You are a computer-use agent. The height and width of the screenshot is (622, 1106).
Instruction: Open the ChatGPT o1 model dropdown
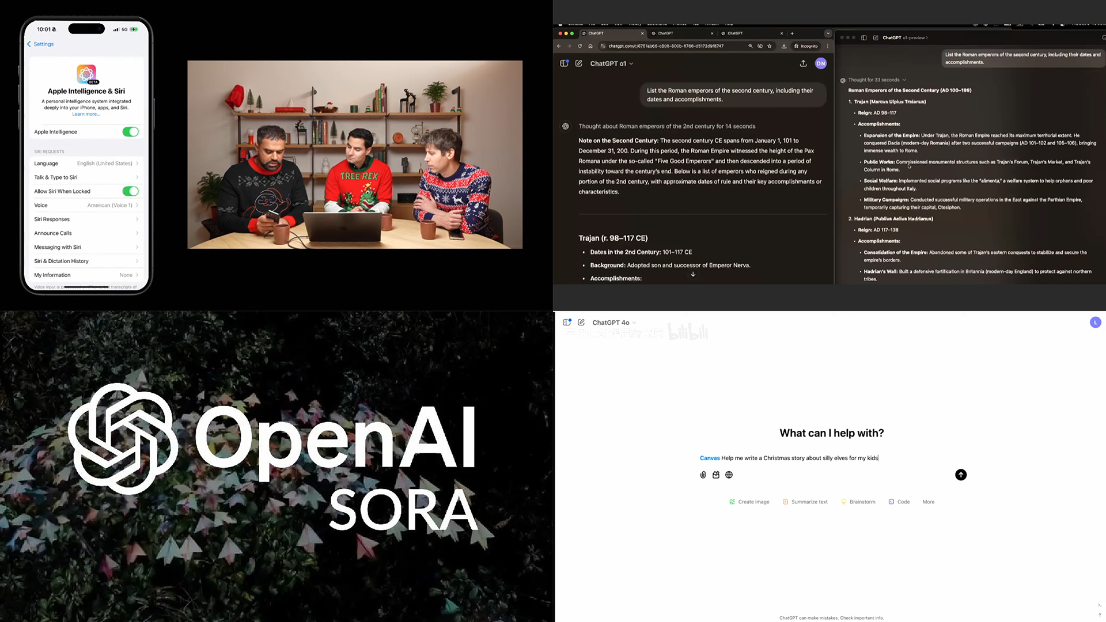pyautogui.click(x=612, y=64)
